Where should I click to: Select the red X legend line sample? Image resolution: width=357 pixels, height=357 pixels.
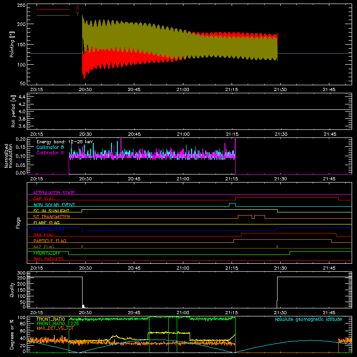[53, 9]
